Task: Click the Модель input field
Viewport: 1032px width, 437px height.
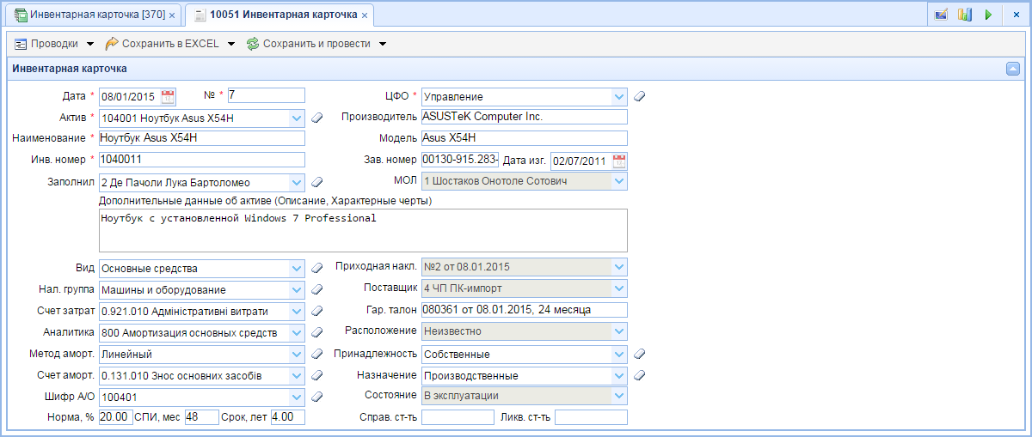Action: pos(525,137)
